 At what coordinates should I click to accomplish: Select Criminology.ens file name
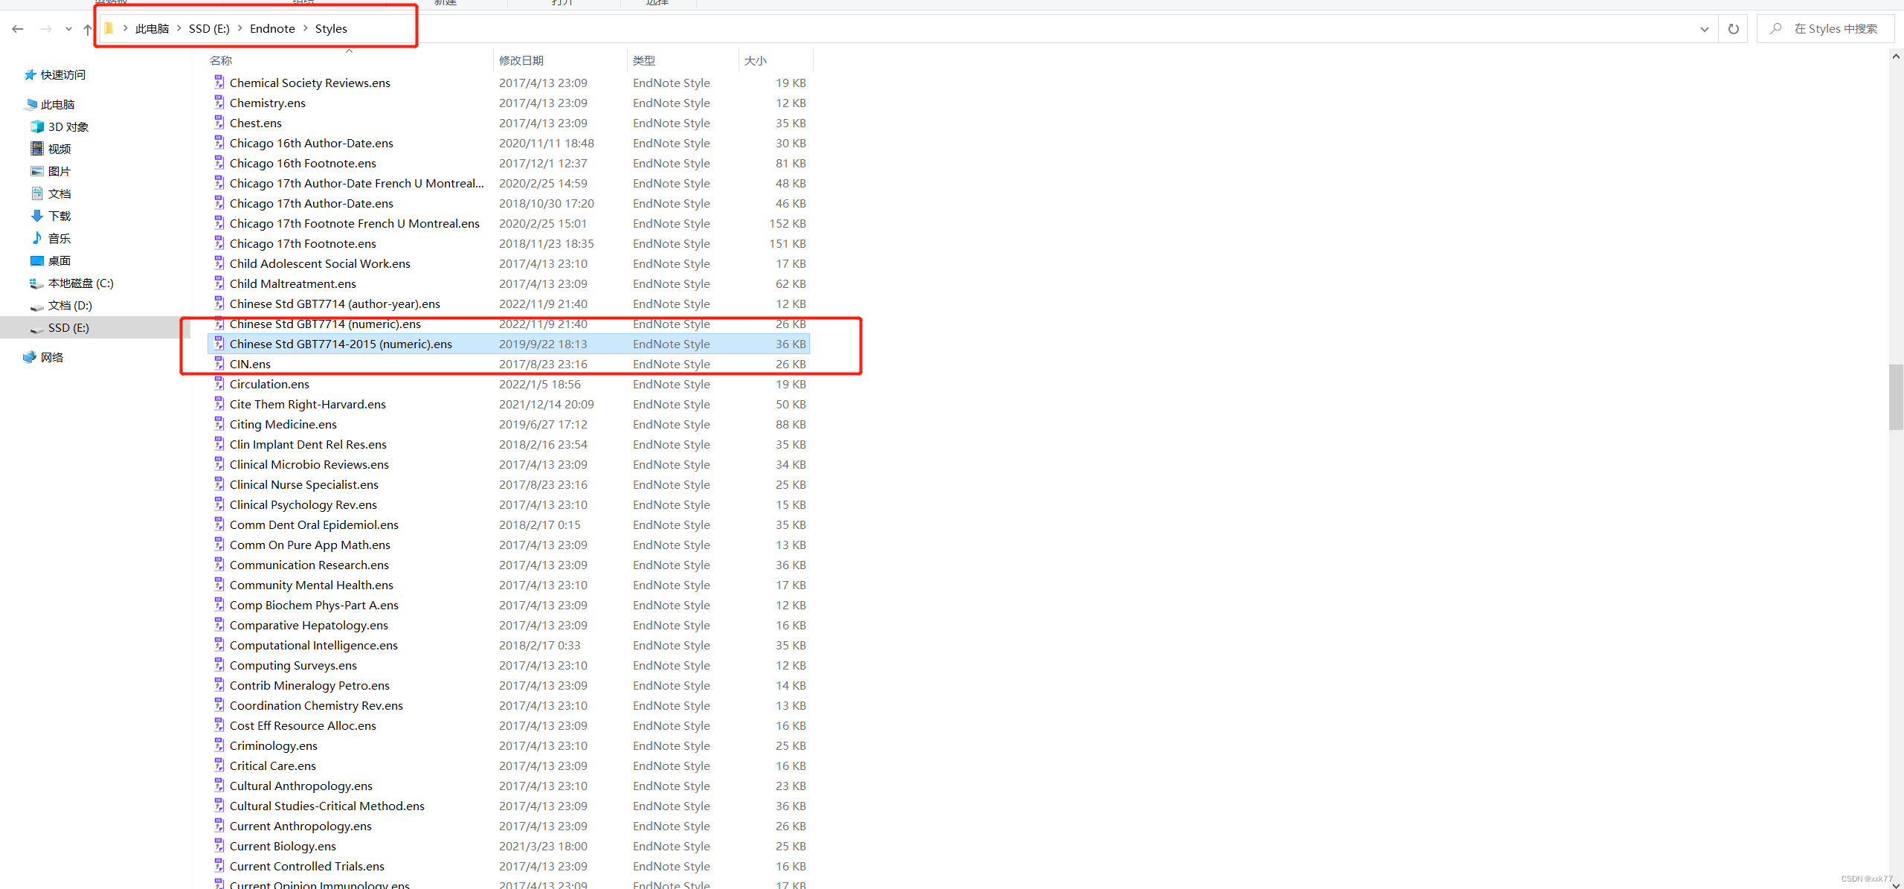coord(274,746)
